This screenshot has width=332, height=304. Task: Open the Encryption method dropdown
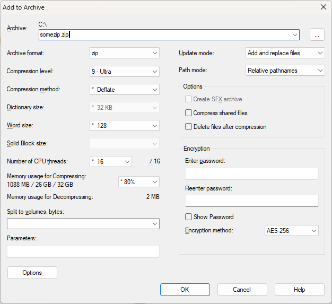[x=291, y=231]
